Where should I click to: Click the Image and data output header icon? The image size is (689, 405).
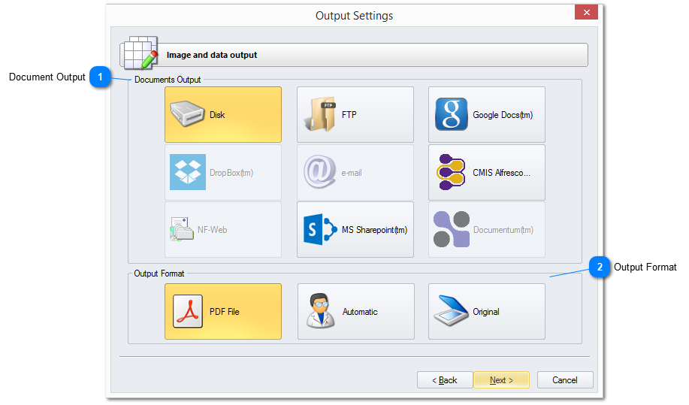click(140, 53)
